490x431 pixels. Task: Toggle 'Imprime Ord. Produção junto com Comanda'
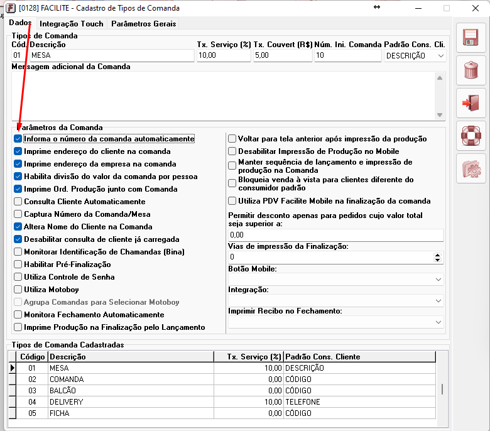coord(18,189)
